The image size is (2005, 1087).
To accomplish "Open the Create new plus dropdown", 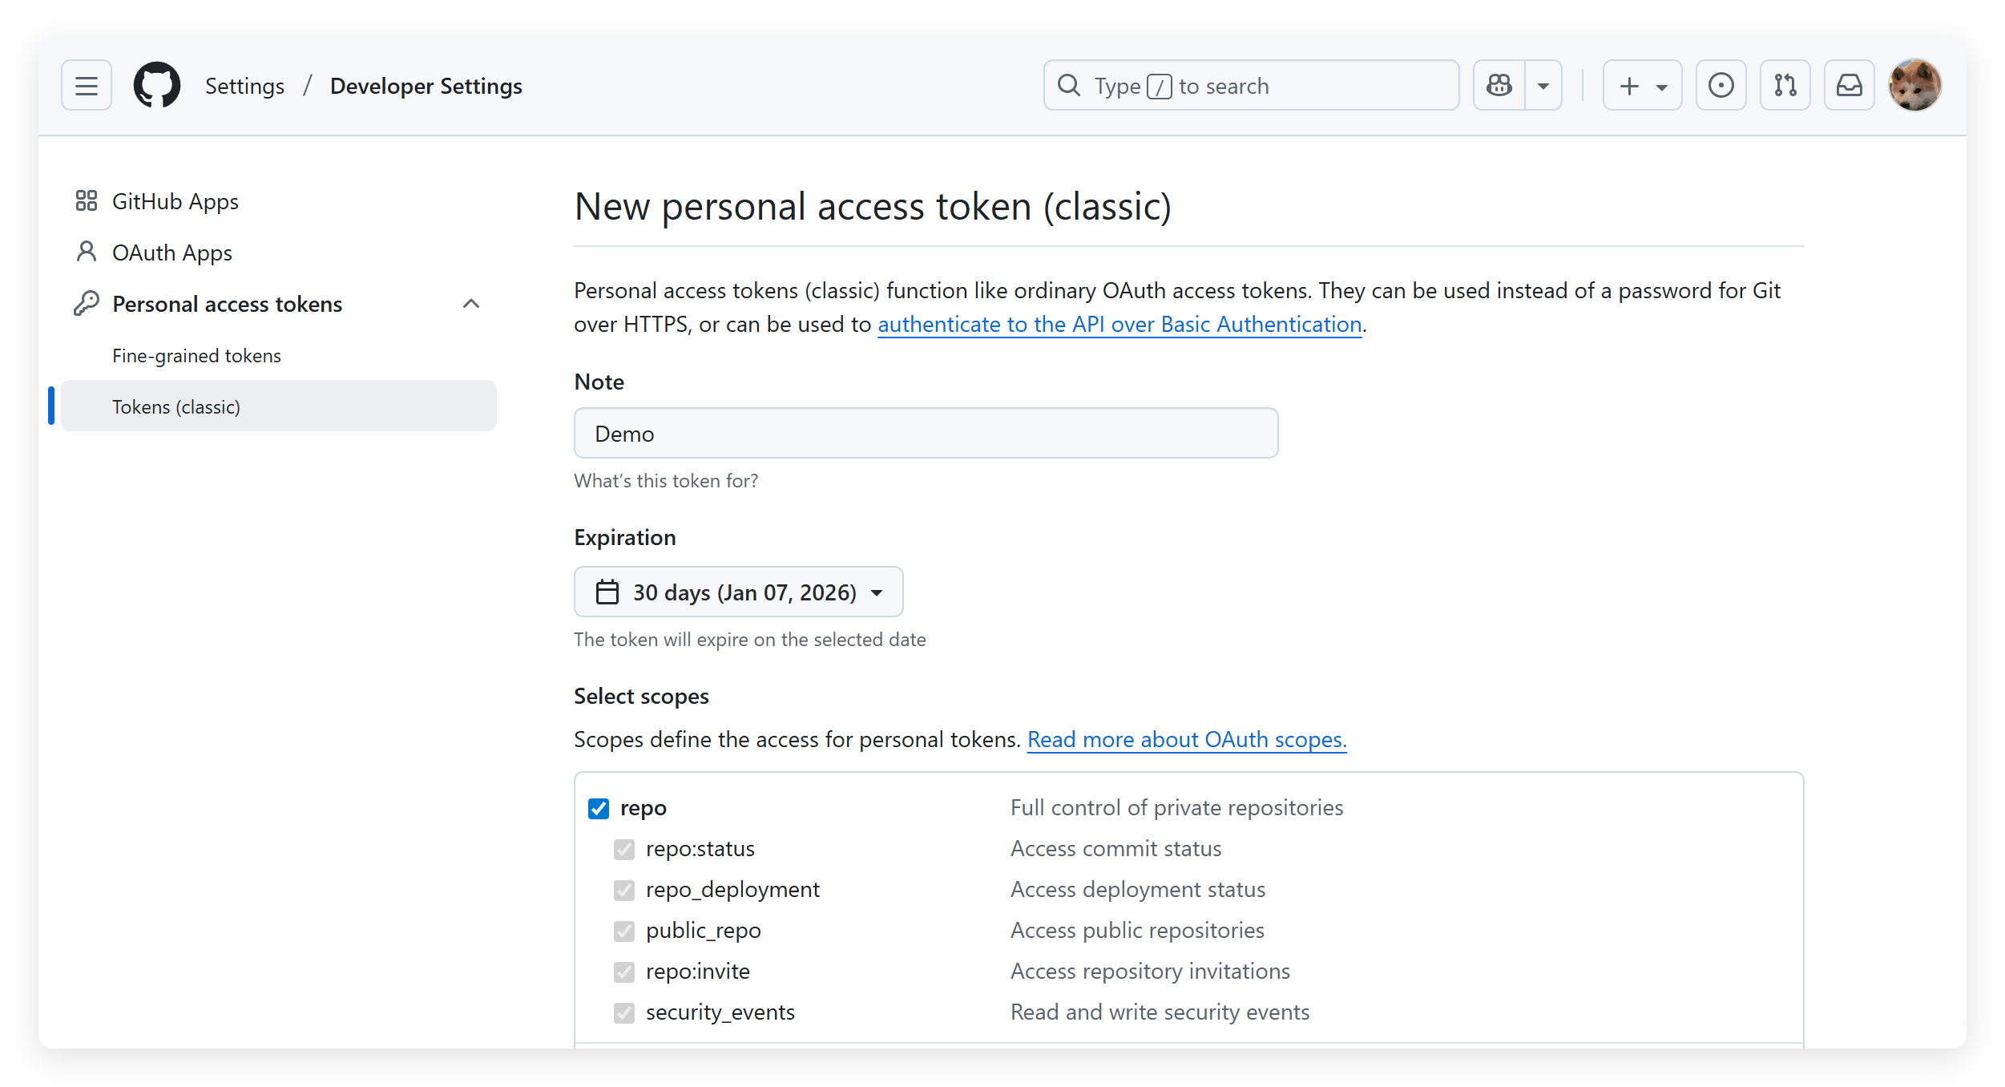I will 1642,85.
